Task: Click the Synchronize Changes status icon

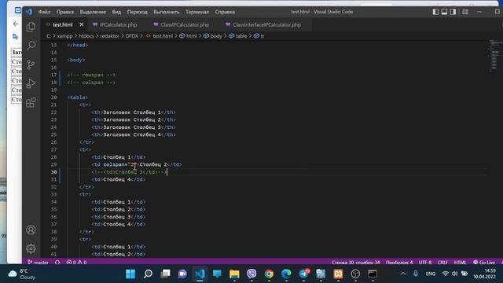Action: pos(57,262)
